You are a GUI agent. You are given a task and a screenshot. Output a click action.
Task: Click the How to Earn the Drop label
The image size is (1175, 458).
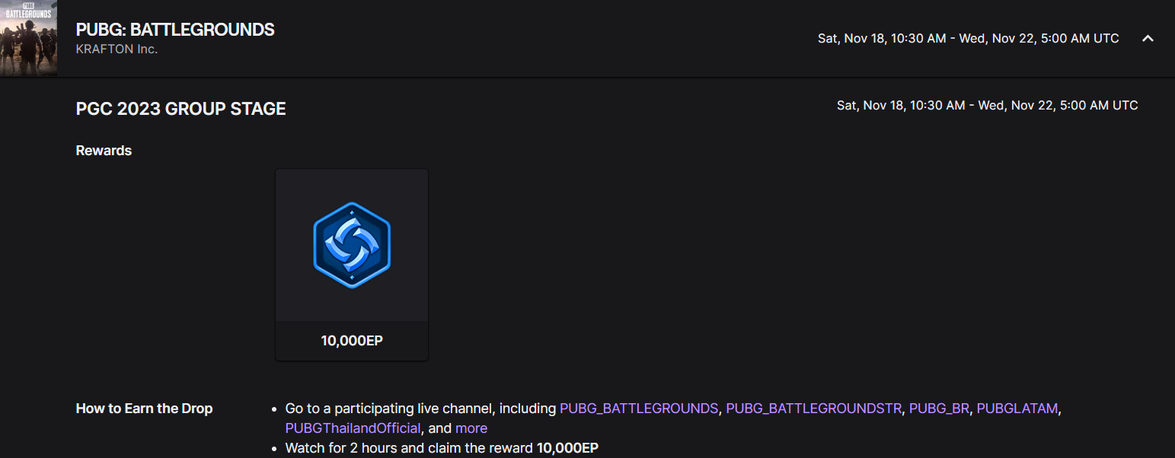144,409
